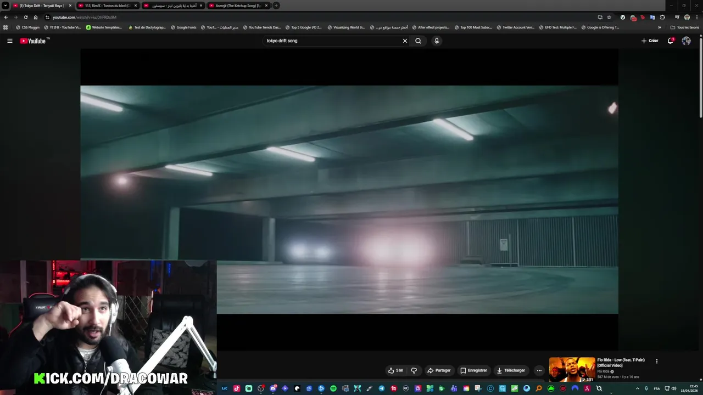Open Twitter Account Veri... bookmark
Image resolution: width=703 pixels, height=395 pixels.
point(515,27)
